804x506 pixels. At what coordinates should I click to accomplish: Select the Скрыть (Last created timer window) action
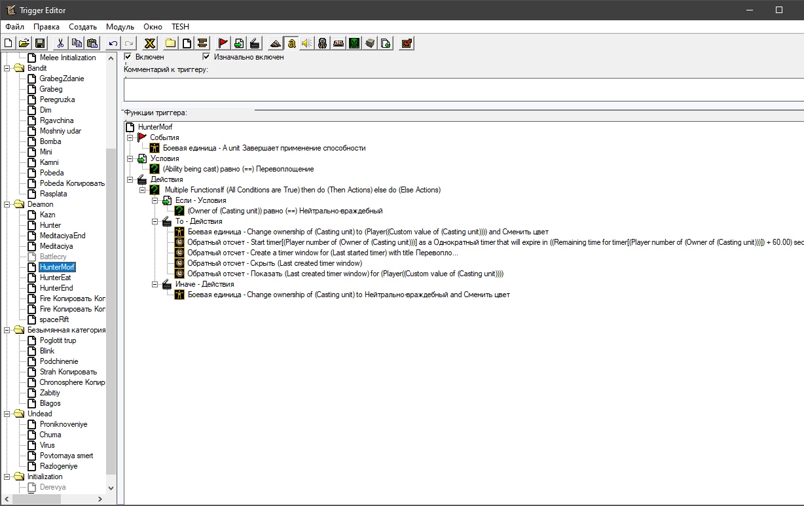coord(274,263)
